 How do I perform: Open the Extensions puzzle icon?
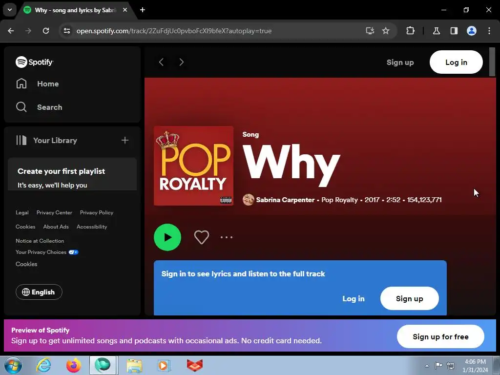[x=410, y=31]
